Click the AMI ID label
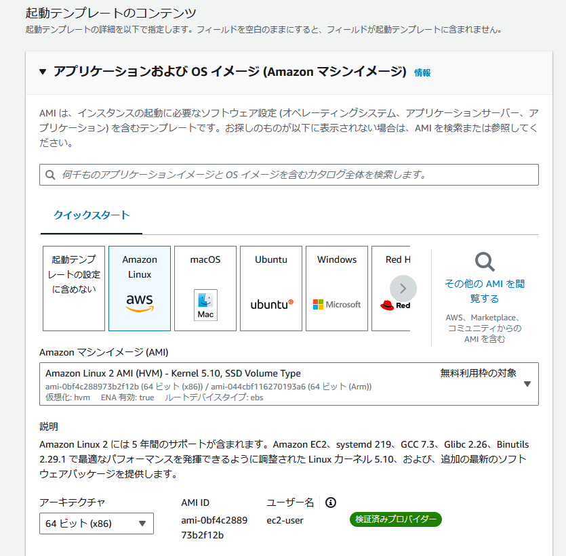The image size is (566, 556). tap(195, 502)
